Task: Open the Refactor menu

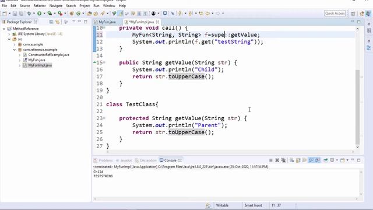Action: coord(40,6)
